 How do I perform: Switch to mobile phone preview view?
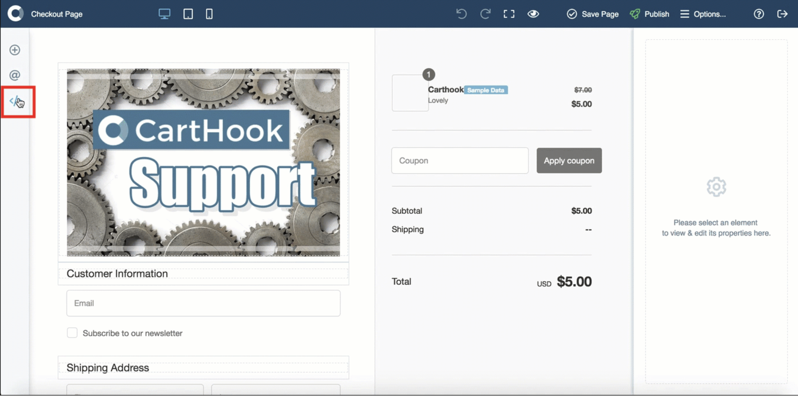(209, 14)
